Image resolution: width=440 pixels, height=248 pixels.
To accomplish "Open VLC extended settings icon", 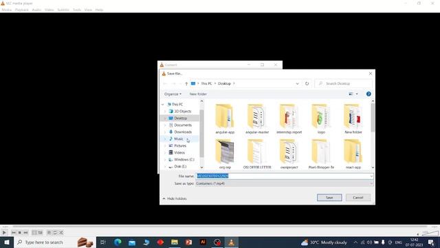I will [x=41, y=233].
